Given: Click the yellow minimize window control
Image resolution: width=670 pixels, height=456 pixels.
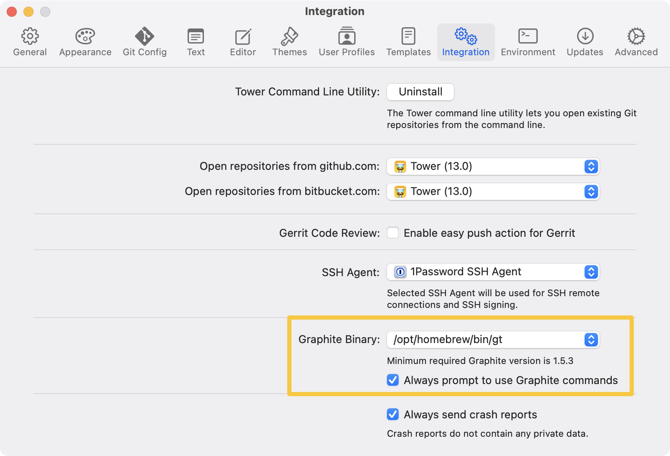Looking at the screenshot, I should [x=28, y=12].
